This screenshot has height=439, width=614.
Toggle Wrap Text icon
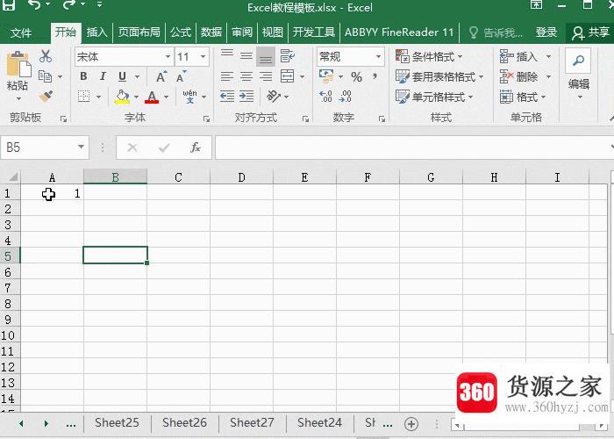point(288,56)
